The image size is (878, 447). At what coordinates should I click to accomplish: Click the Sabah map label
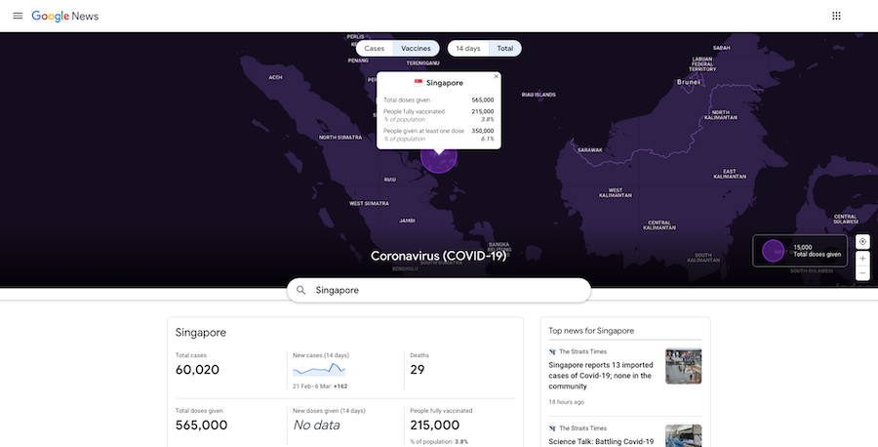[721, 48]
